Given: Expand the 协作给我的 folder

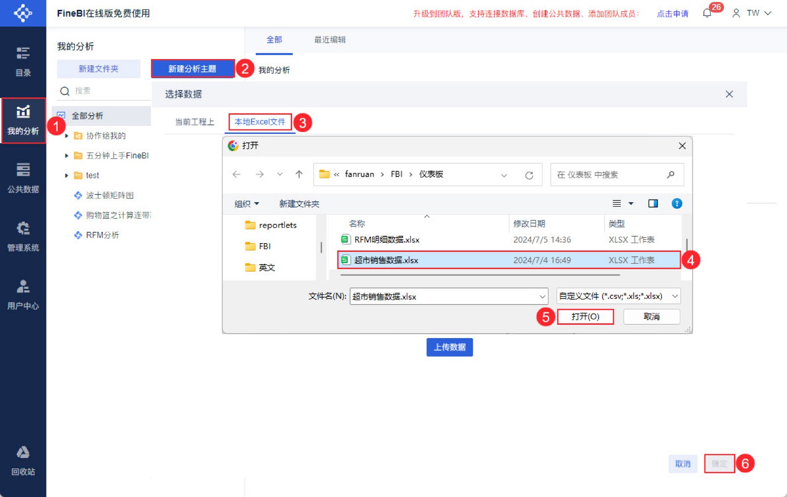Looking at the screenshot, I should click(66, 136).
